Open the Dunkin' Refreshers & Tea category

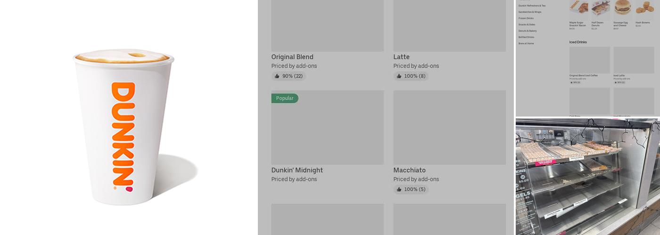532,6
